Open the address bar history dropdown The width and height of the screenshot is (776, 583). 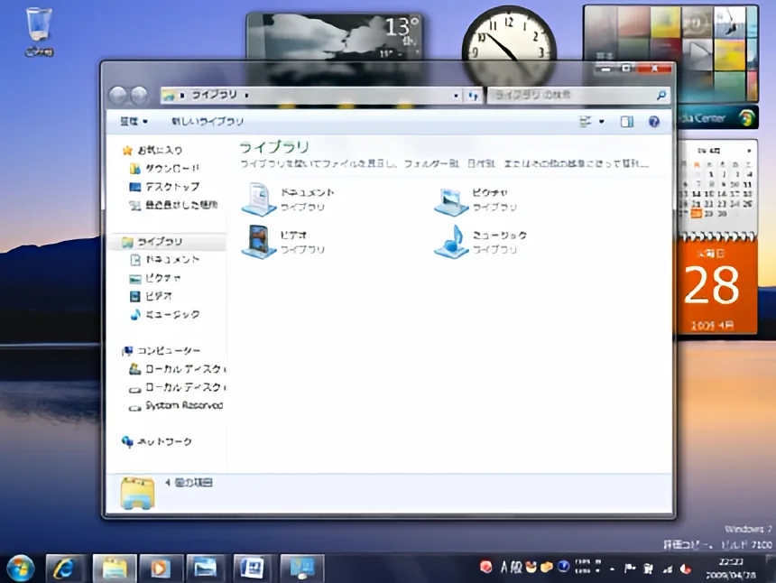(x=457, y=95)
